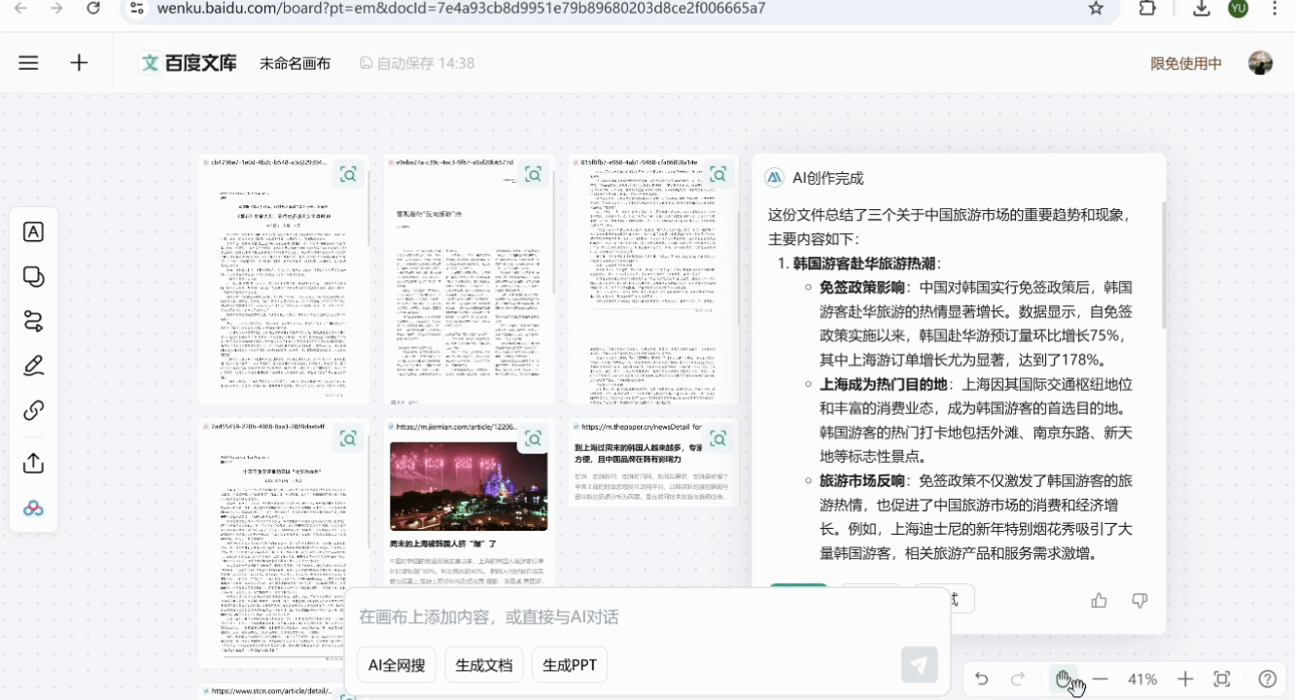Preview the cb4796e7 document card
1295x700 pixels.
[x=348, y=175]
